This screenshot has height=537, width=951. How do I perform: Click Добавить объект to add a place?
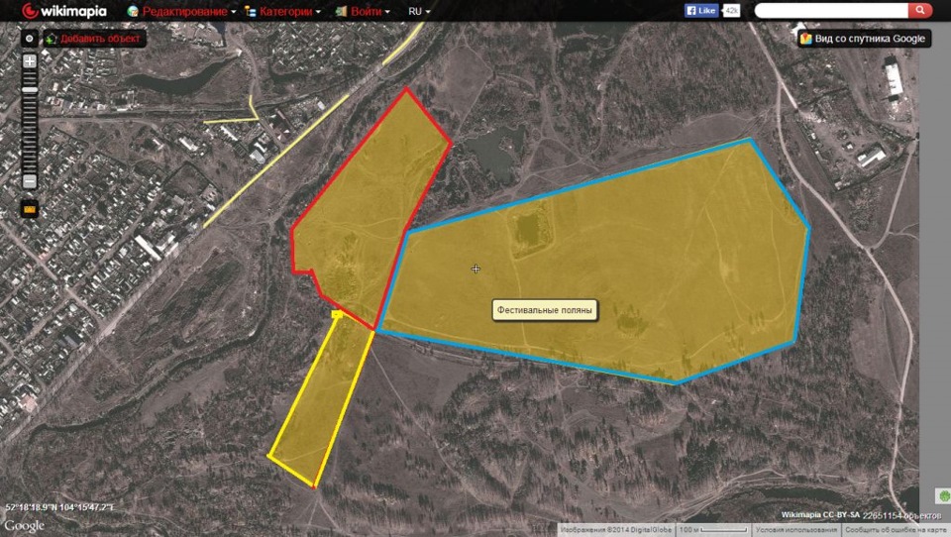[x=94, y=39]
